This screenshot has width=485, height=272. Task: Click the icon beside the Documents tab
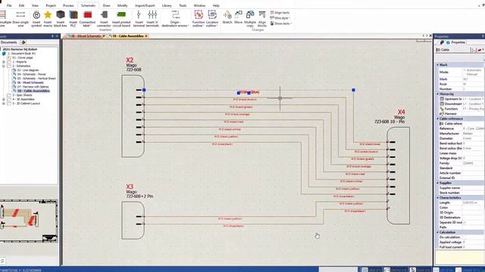[x=23, y=42]
